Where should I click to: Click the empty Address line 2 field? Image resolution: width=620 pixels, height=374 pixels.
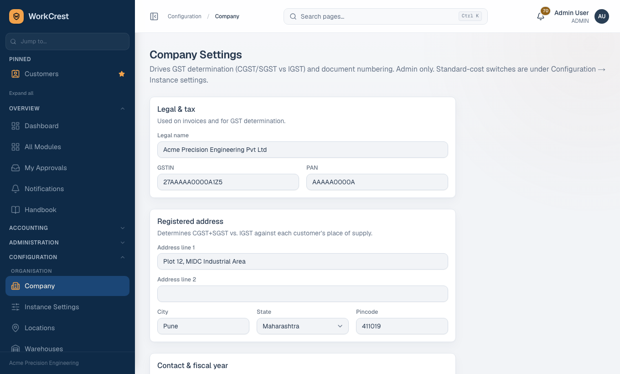click(x=303, y=294)
